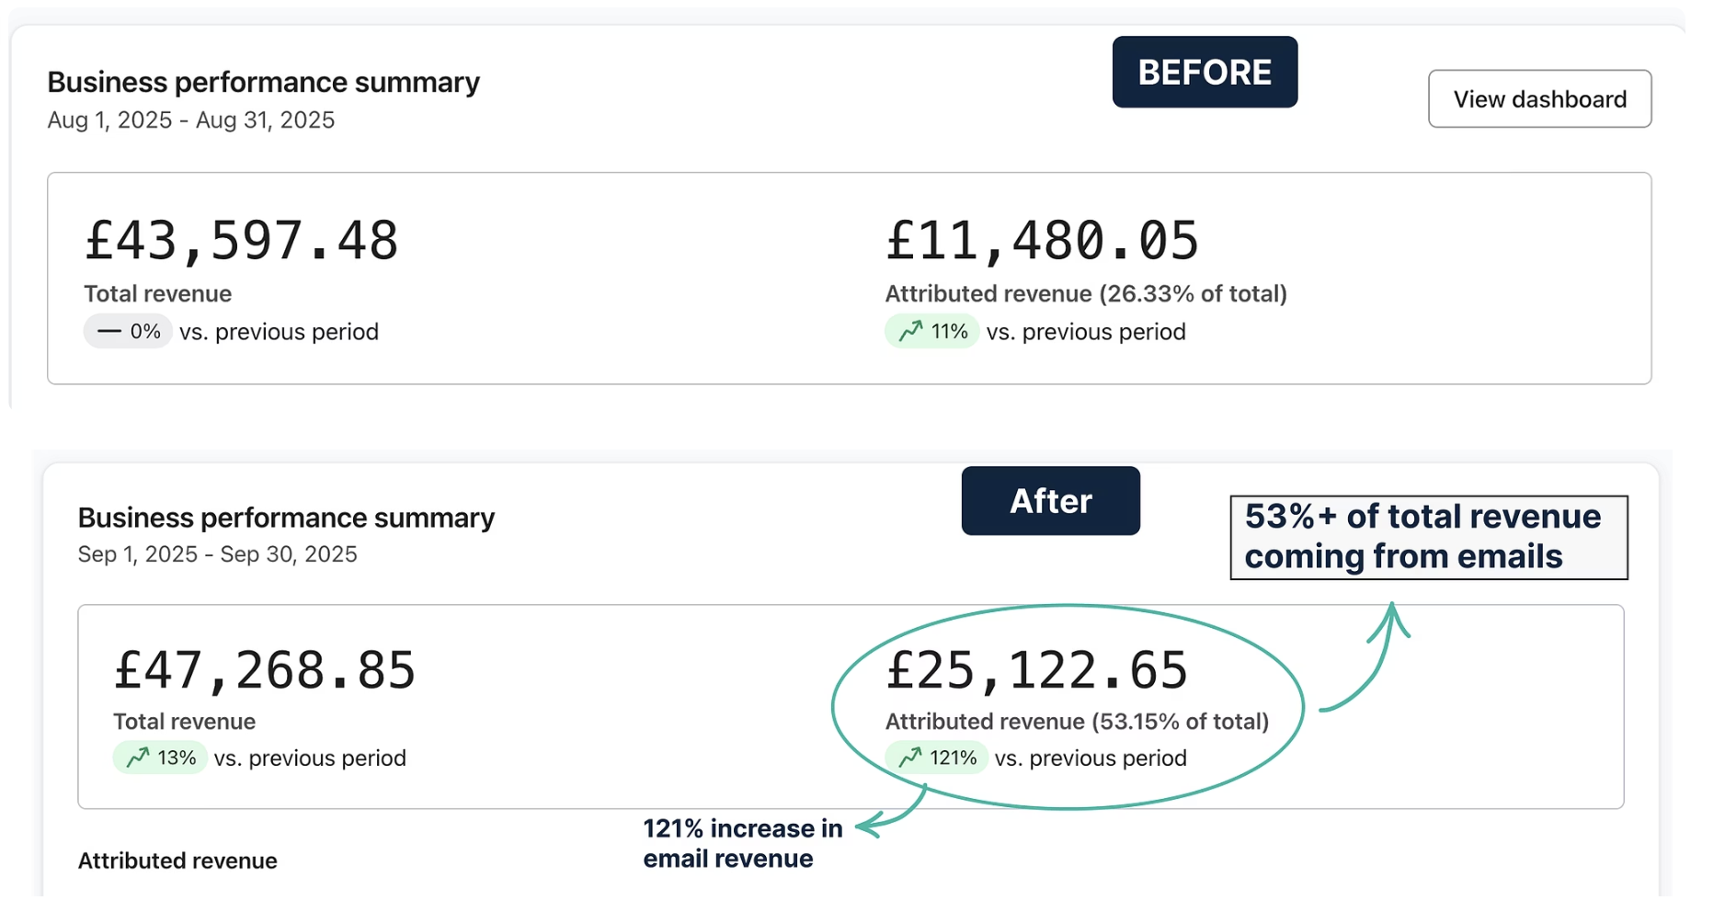Click the £43,597.48 total revenue figure

[242, 241]
